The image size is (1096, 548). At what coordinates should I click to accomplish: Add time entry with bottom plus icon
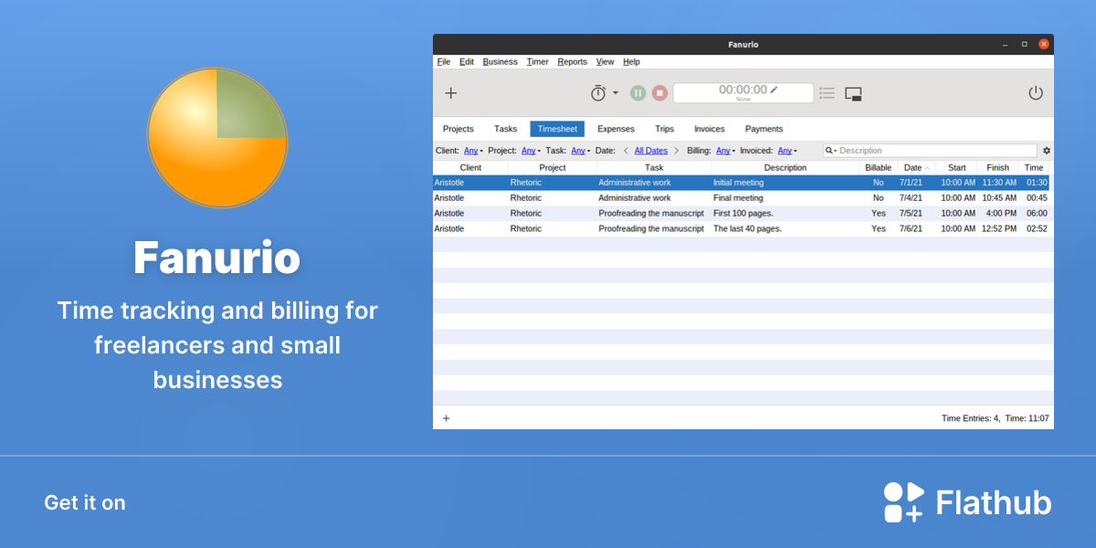click(446, 418)
